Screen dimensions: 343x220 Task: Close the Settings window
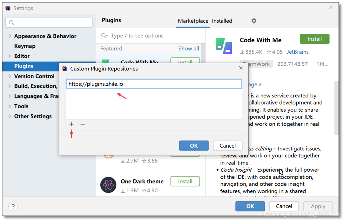point(331,7)
